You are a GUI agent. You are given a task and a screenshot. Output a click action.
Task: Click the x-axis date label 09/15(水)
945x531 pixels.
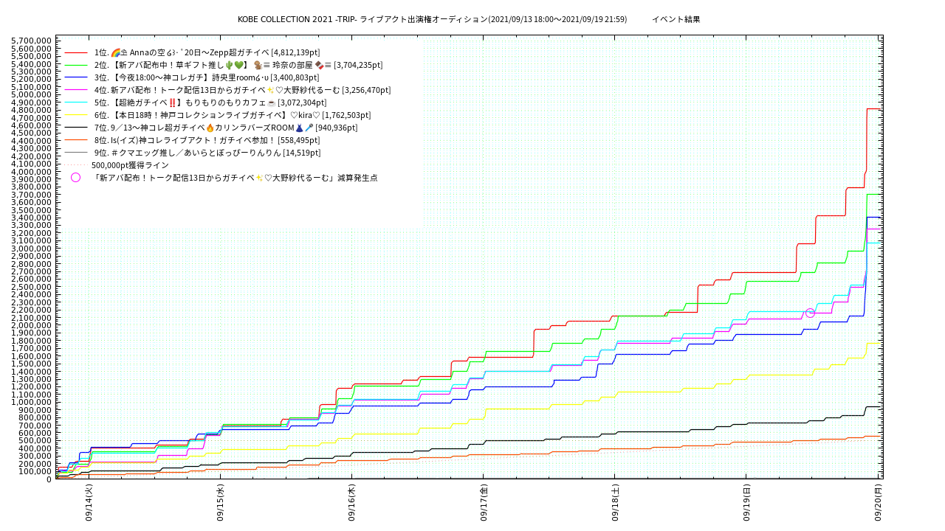pos(220,503)
